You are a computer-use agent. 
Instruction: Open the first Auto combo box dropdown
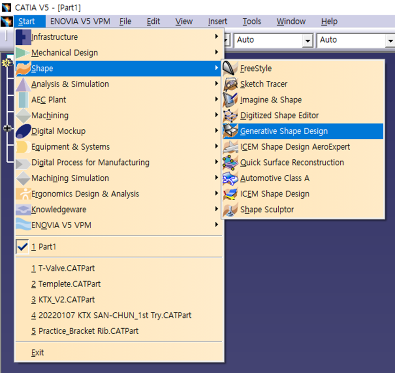308,40
